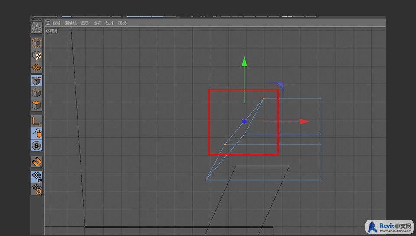This screenshot has height=236, width=416.
Task: Select the Polygons mode icon
Action: point(36,105)
